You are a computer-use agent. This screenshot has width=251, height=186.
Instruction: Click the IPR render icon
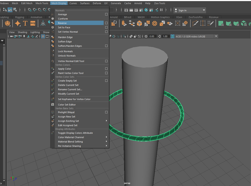pyautogui.click(x=136, y=10)
